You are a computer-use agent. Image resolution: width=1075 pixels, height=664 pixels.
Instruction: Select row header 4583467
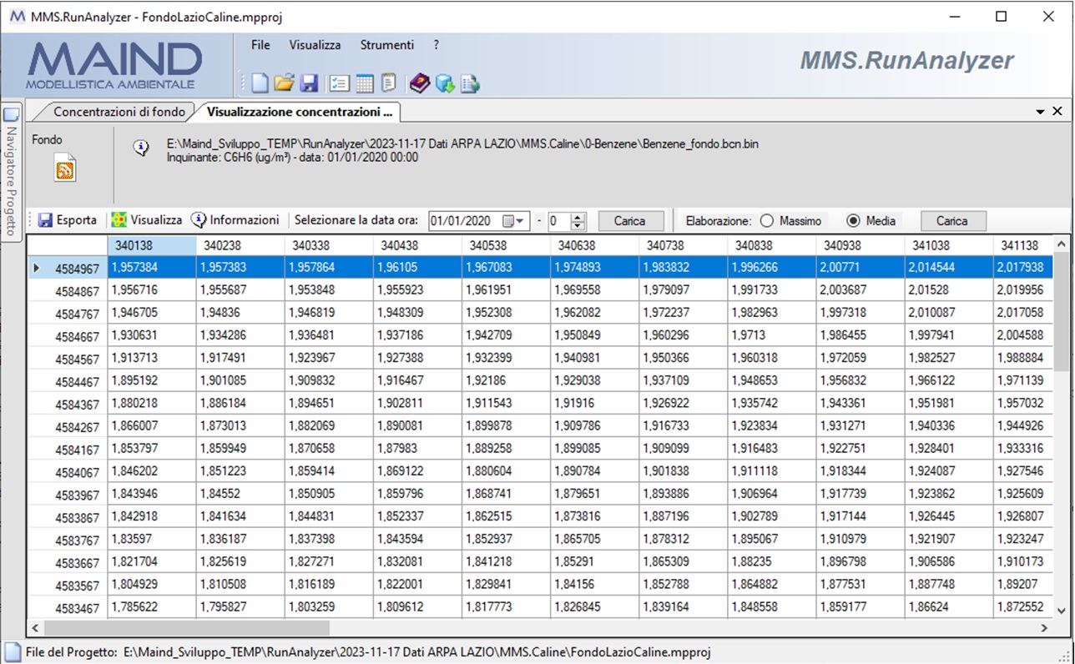pyautogui.click(x=68, y=608)
